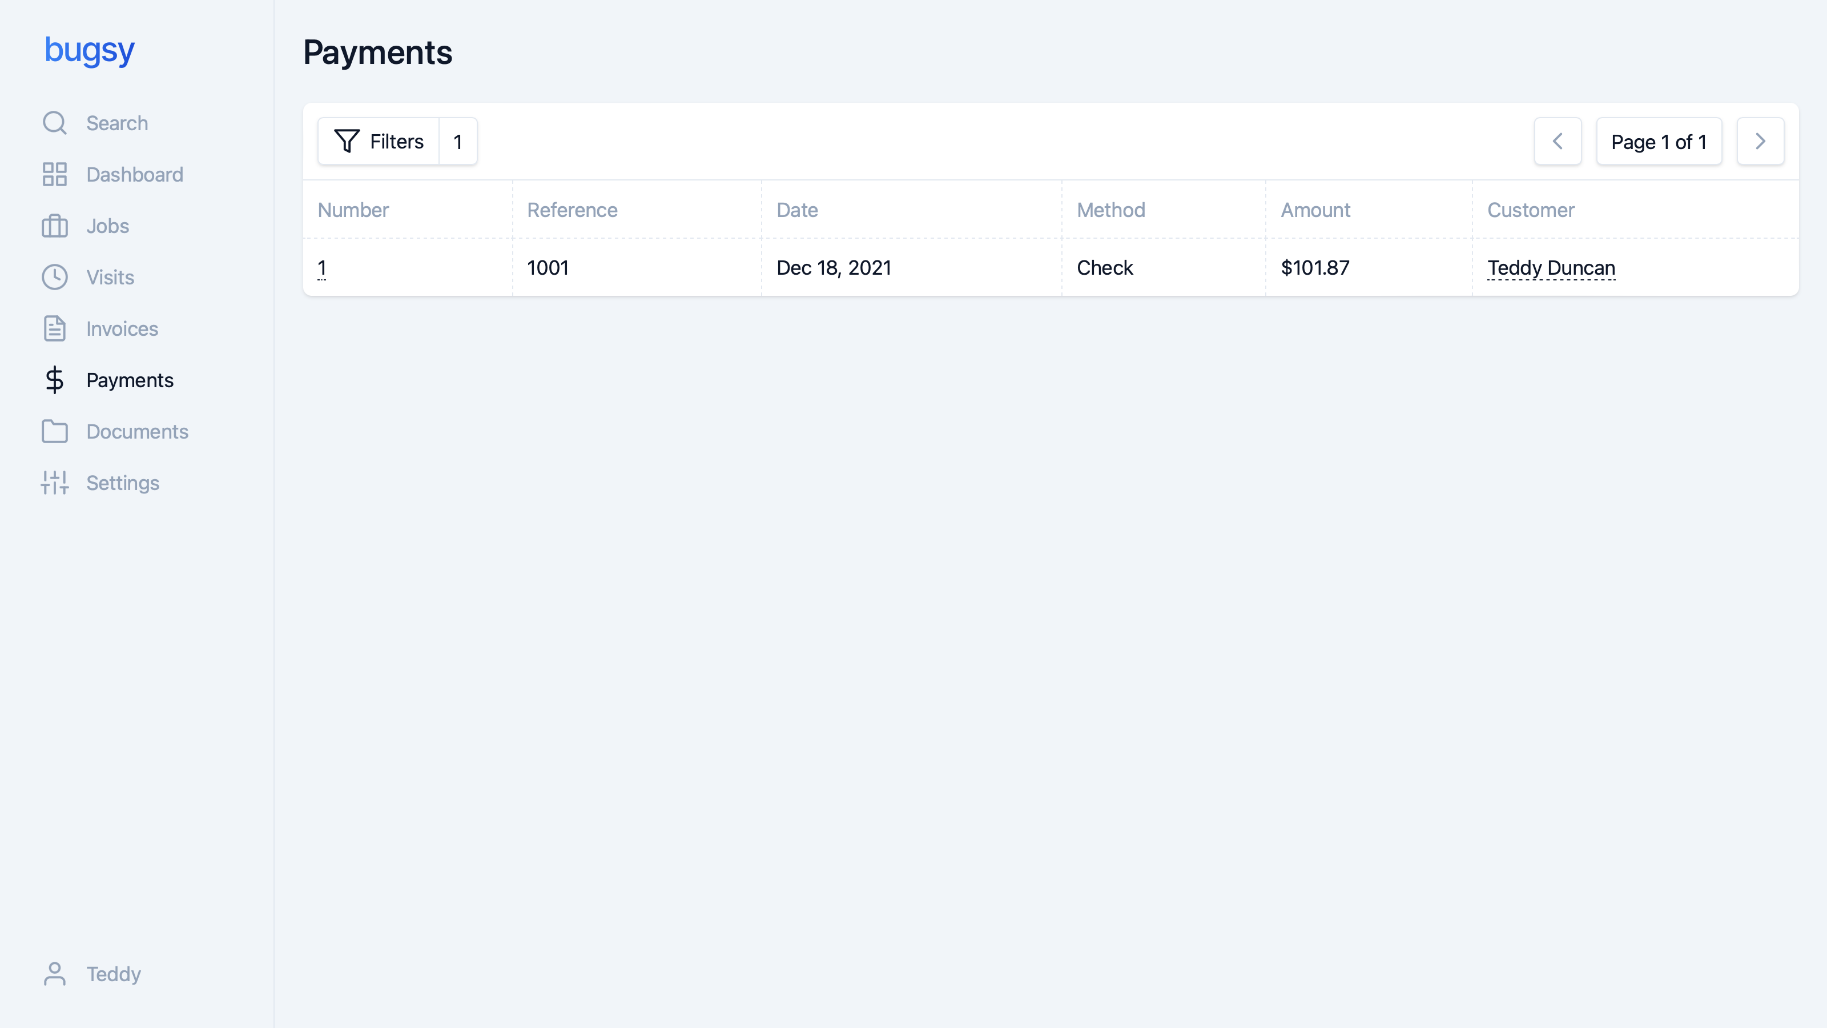The width and height of the screenshot is (1827, 1028).
Task: Go to the next page arrow
Action: 1760,141
